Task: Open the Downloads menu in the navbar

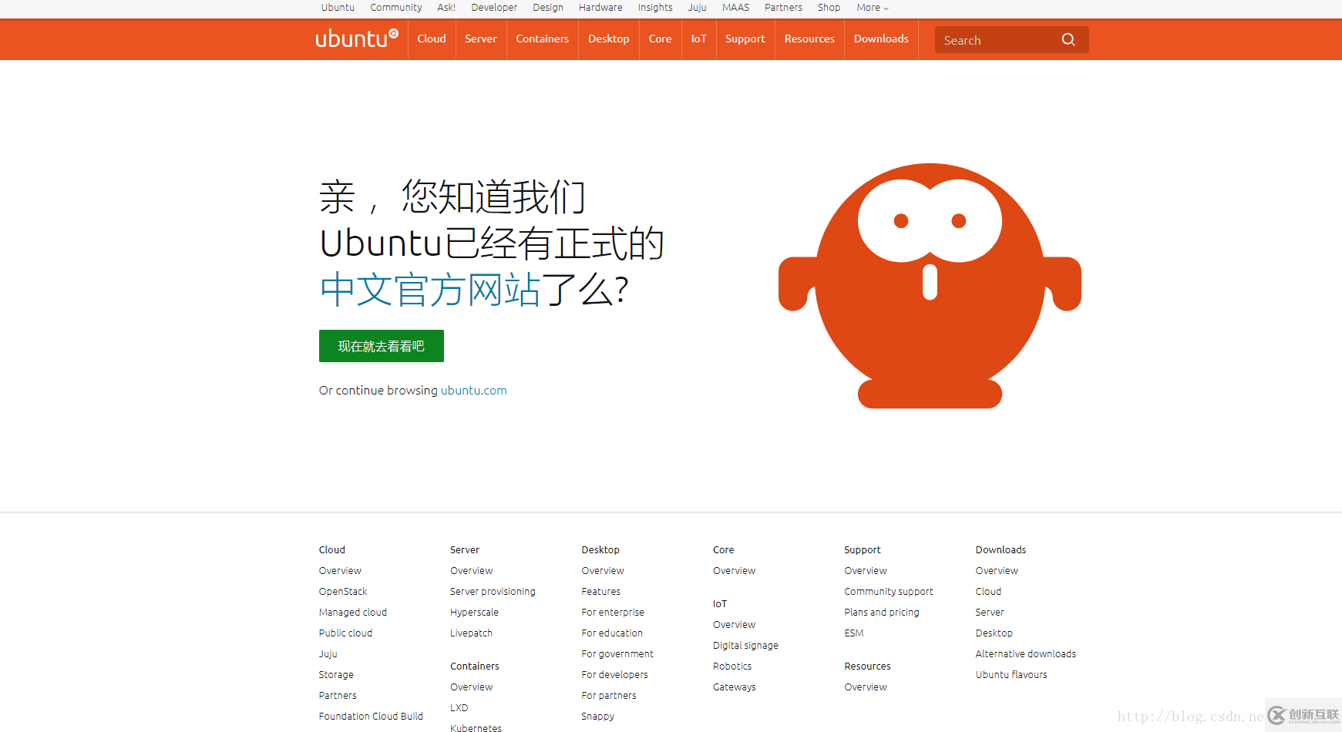Action: 880,39
